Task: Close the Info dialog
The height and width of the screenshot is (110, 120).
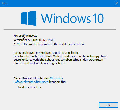Action: tap(117, 3)
